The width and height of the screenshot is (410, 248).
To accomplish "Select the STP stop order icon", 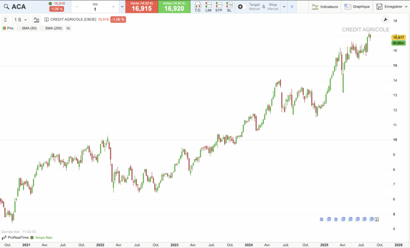I will click(x=219, y=6).
